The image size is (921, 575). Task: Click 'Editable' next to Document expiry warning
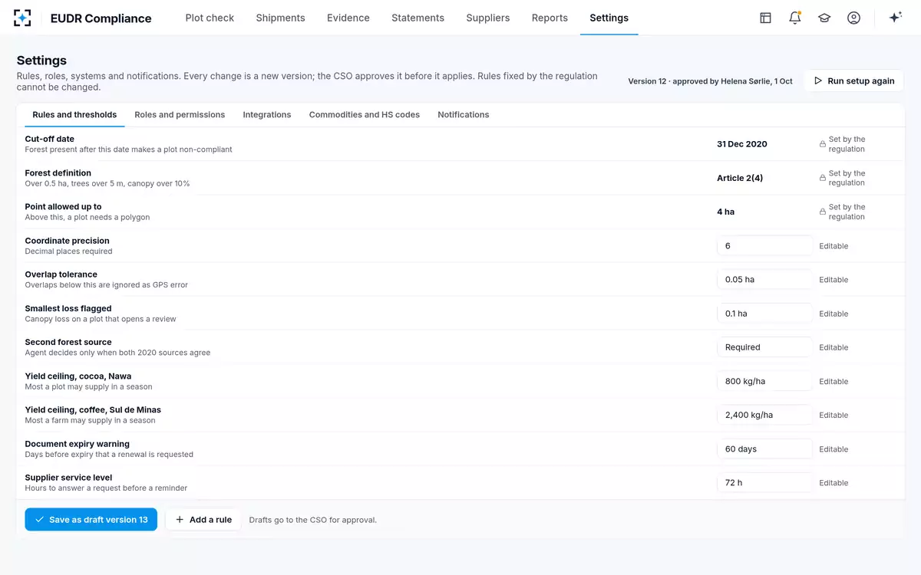click(x=834, y=449)
